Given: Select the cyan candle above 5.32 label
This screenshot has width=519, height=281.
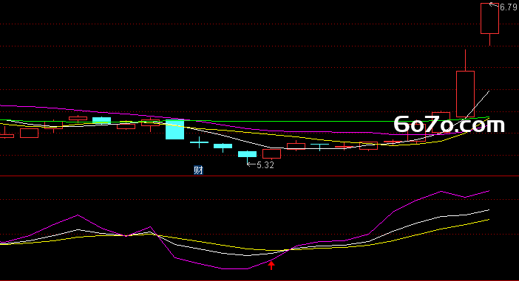Looking at the screenshot, I should coord(247,154).
